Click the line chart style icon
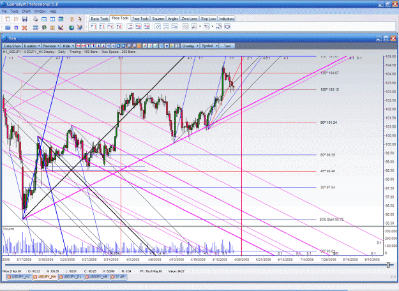399x291 pixels. (156, 46)
